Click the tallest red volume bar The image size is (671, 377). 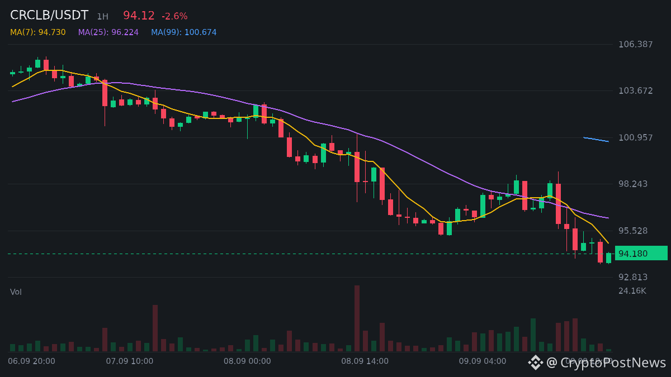click(x=357, y=318)
